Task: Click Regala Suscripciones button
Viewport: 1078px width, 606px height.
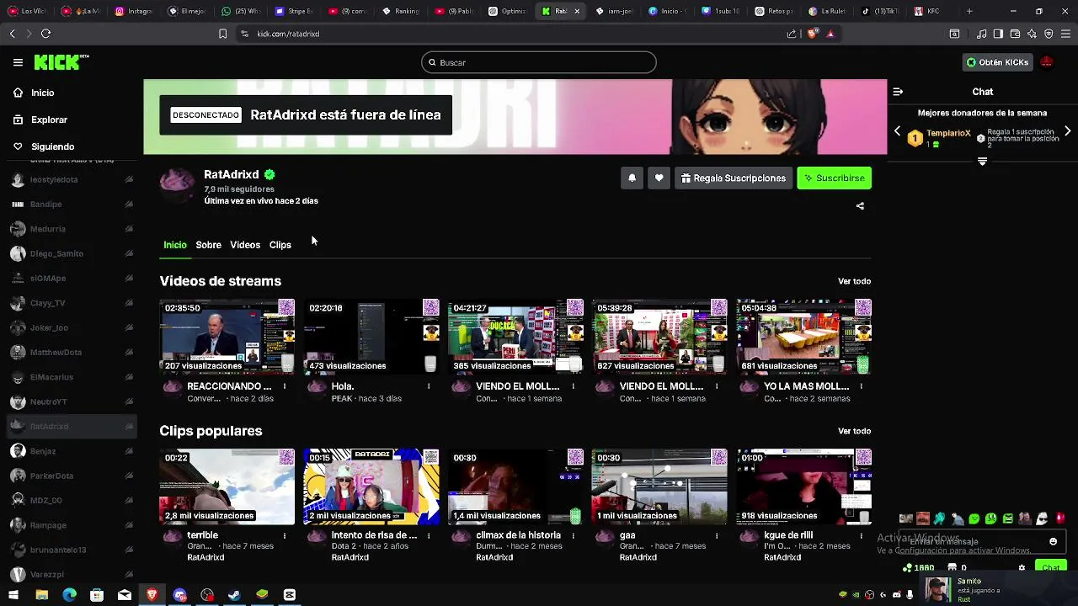Action: click(x=734, y=178)
